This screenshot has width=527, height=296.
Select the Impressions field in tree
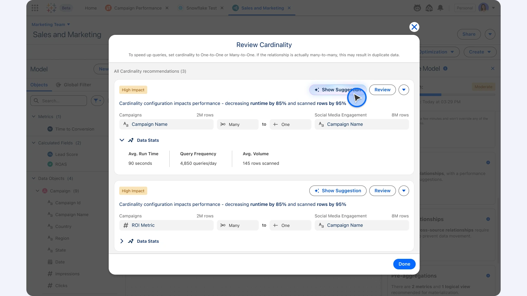pyautogui.click(x=67, y=274)
